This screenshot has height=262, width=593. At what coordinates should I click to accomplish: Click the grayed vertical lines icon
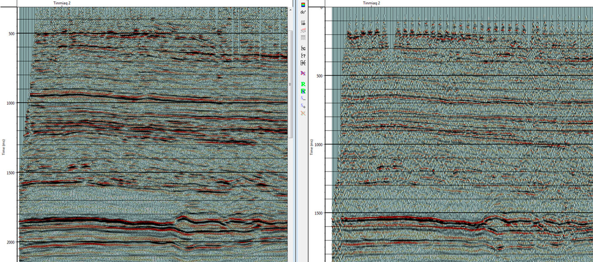coord(303,37)
